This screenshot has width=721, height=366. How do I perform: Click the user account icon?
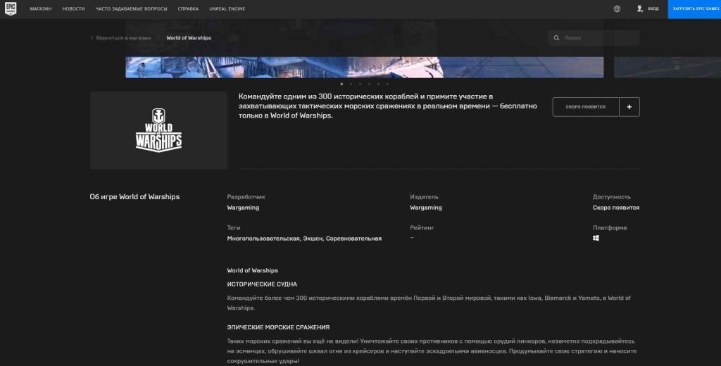click(x=639, y=9)
